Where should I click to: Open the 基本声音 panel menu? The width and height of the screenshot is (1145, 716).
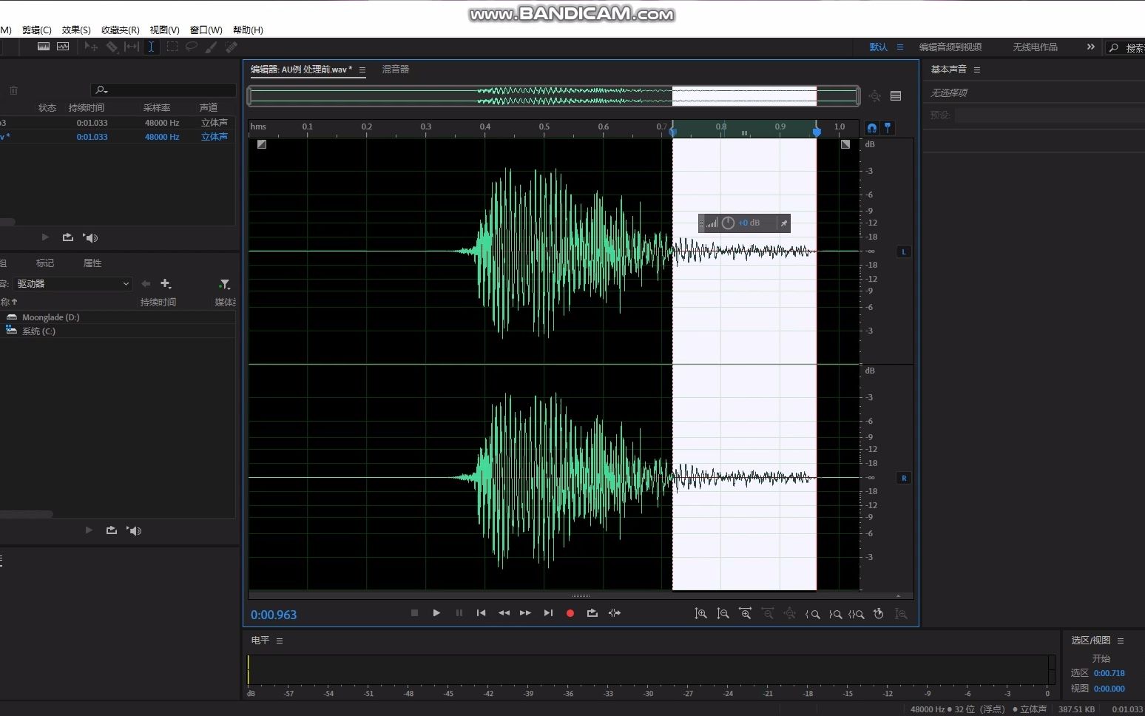[977, 70]
